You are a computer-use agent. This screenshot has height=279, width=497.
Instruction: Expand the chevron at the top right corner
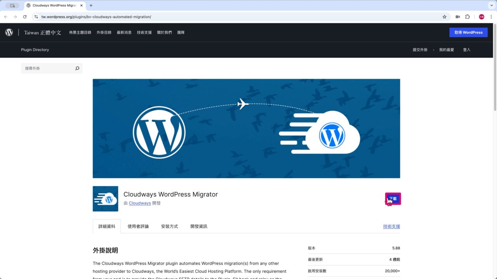point(492,5)
